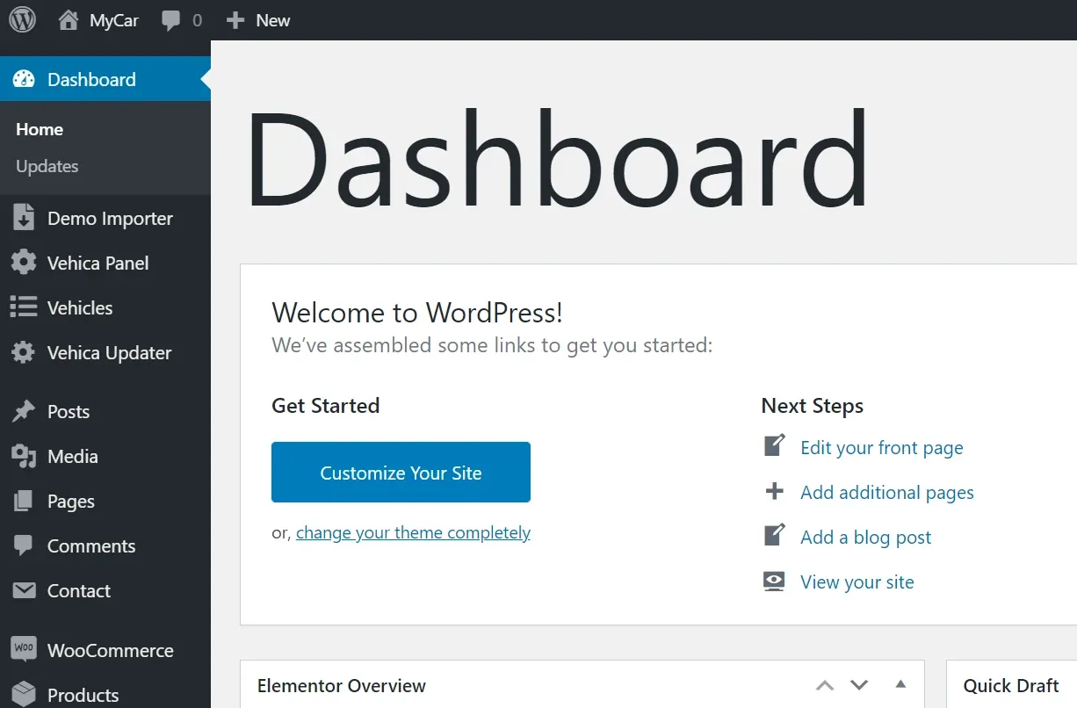Click View your site link
The image size is (1077, 708).
click(x=857, y=582)
